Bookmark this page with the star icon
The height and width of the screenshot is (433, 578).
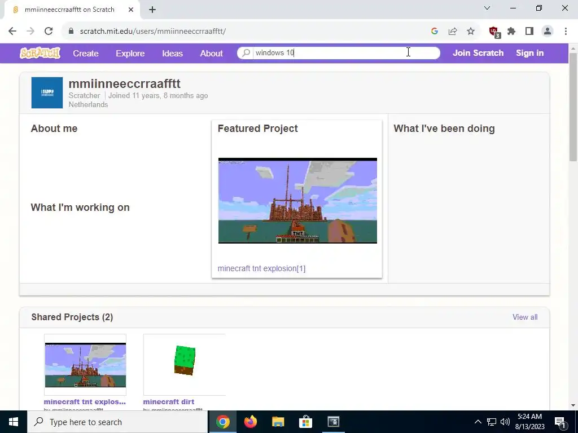[x=471, y=32]
